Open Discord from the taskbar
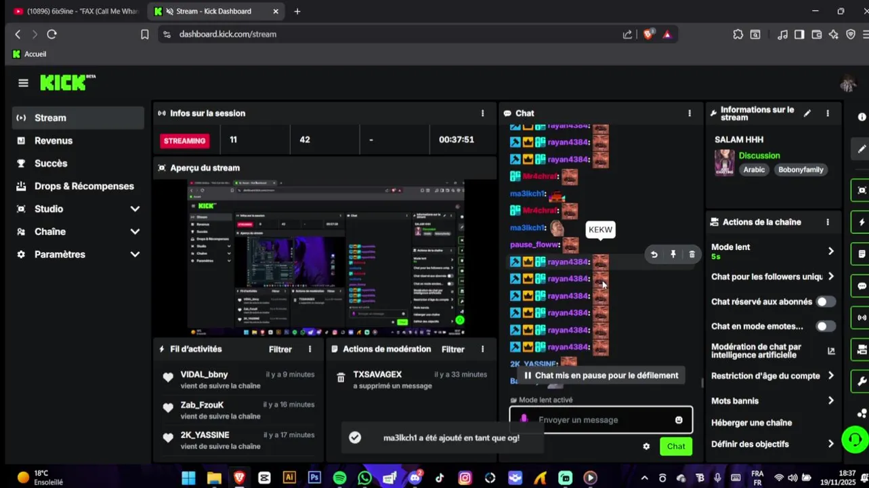 pyautogui.click(x=415, y=478)
